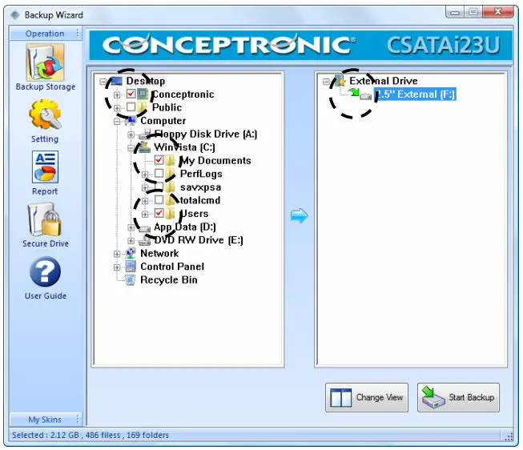The width and height of the screenshot is (523, 450).
Task: Check the savxpsa checkbox
Action: [159, 187]
